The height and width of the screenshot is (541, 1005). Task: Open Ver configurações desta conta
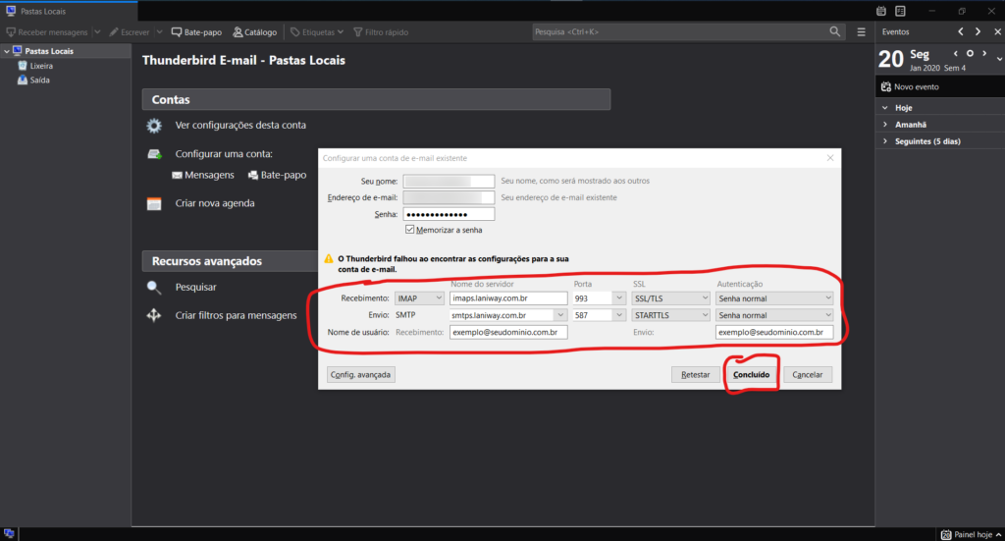(x=240, y=125)
